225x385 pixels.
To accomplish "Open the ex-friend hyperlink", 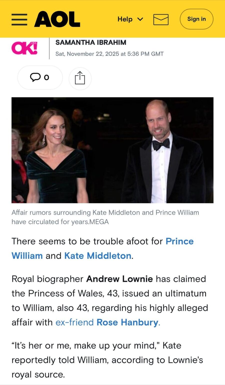I will [x=75, y=322].
